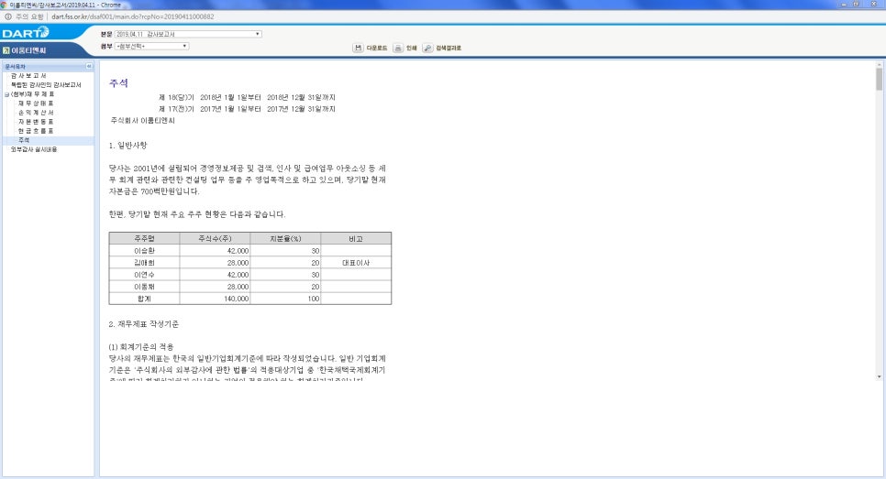Click the 주석 page heading
The image size is (886, 479).
click(x=118, y=83)
